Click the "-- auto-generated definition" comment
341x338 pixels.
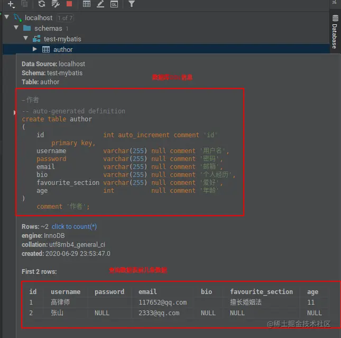73,111
